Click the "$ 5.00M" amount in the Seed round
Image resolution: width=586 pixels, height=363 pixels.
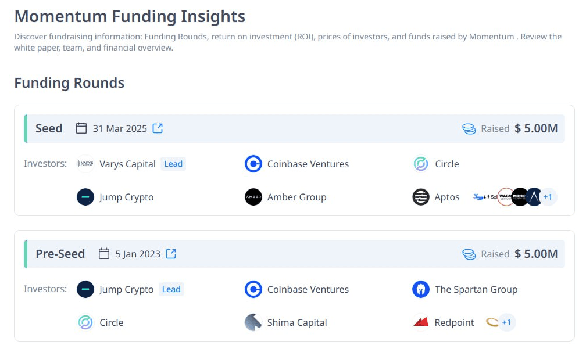coord(536,128)
